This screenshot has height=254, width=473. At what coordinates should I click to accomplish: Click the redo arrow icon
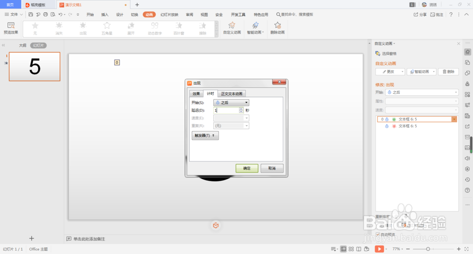click(70, 15)
